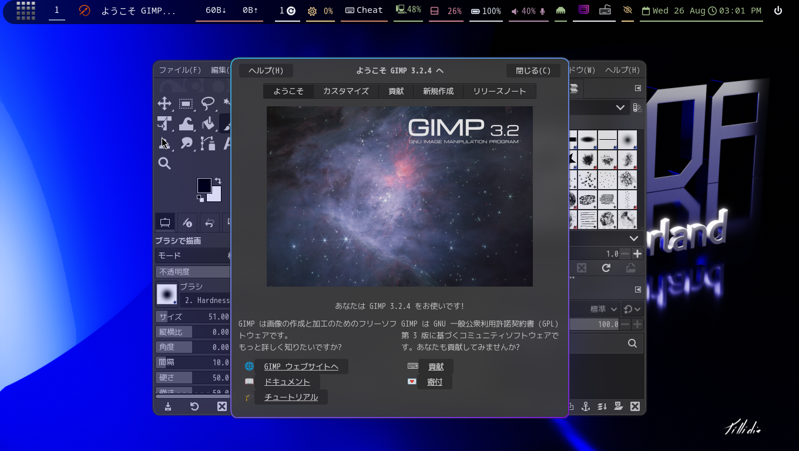Click the ヘルプ(H) button in welcome dialog

pyautogui.click(x=266, y=70)
